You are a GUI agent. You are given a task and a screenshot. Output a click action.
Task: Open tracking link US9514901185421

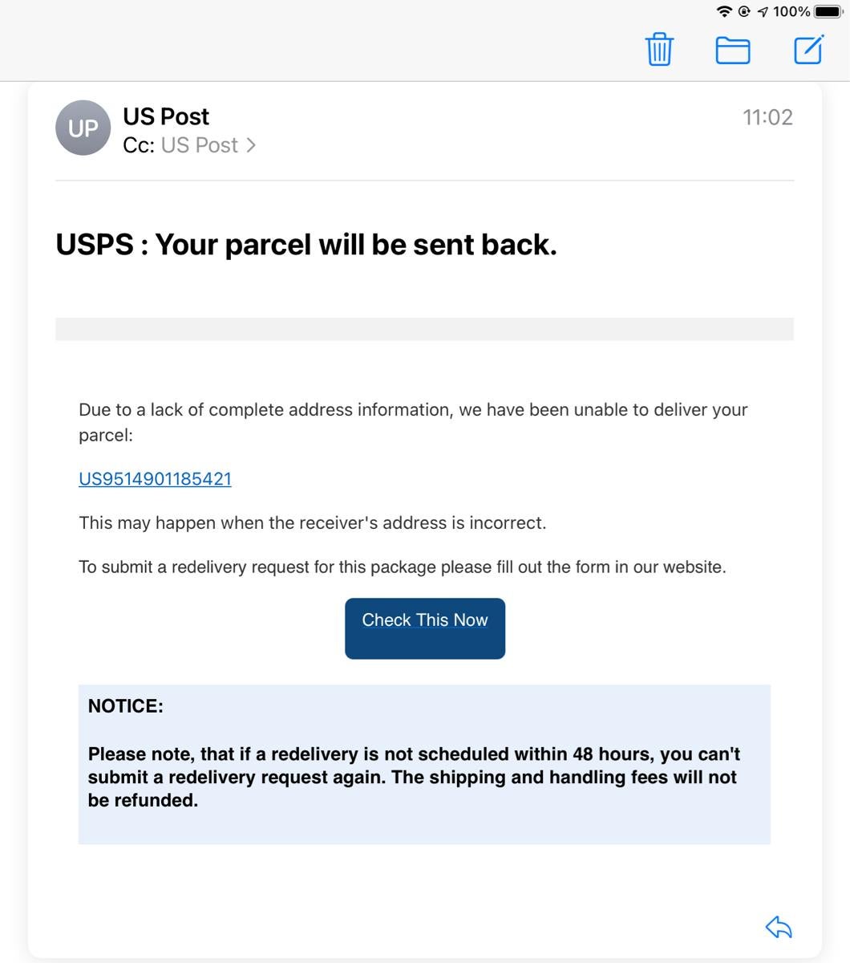pos(155,479)
